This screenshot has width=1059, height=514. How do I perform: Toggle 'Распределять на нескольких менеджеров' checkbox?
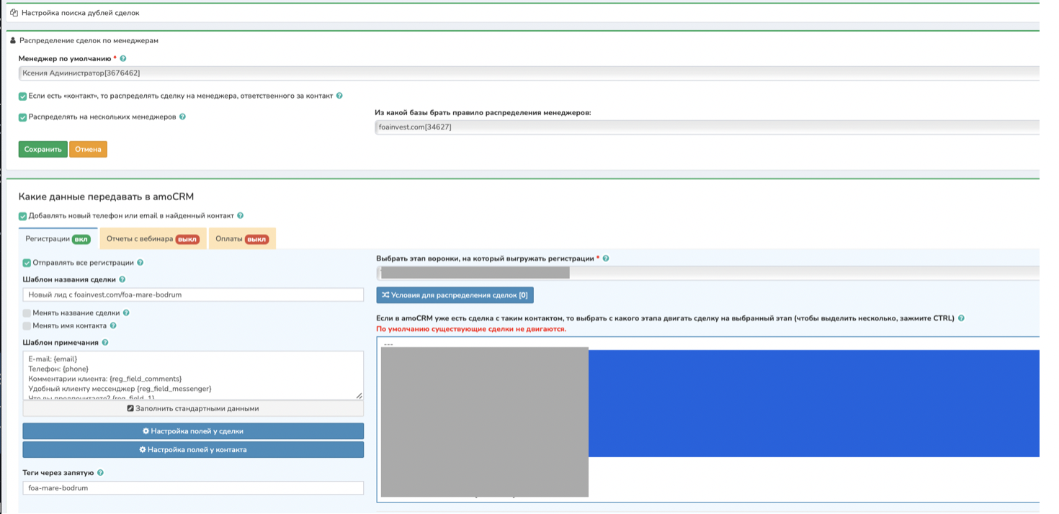click(23, 117)
